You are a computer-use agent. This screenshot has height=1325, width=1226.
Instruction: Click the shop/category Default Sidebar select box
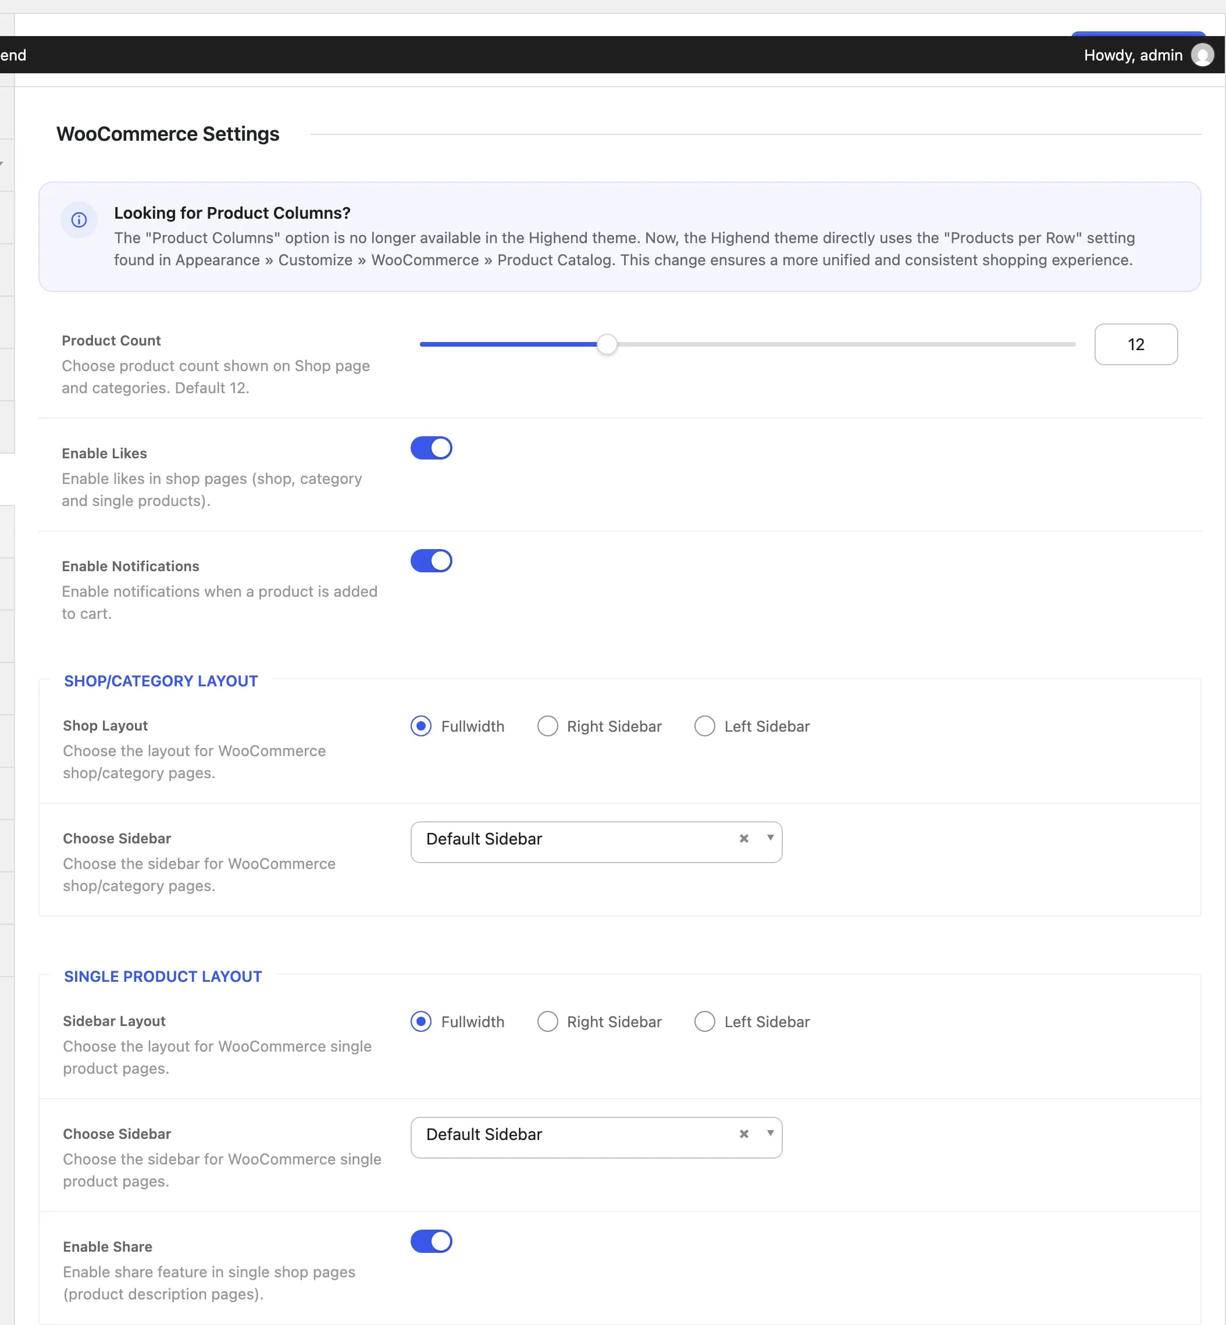(596, 842)
